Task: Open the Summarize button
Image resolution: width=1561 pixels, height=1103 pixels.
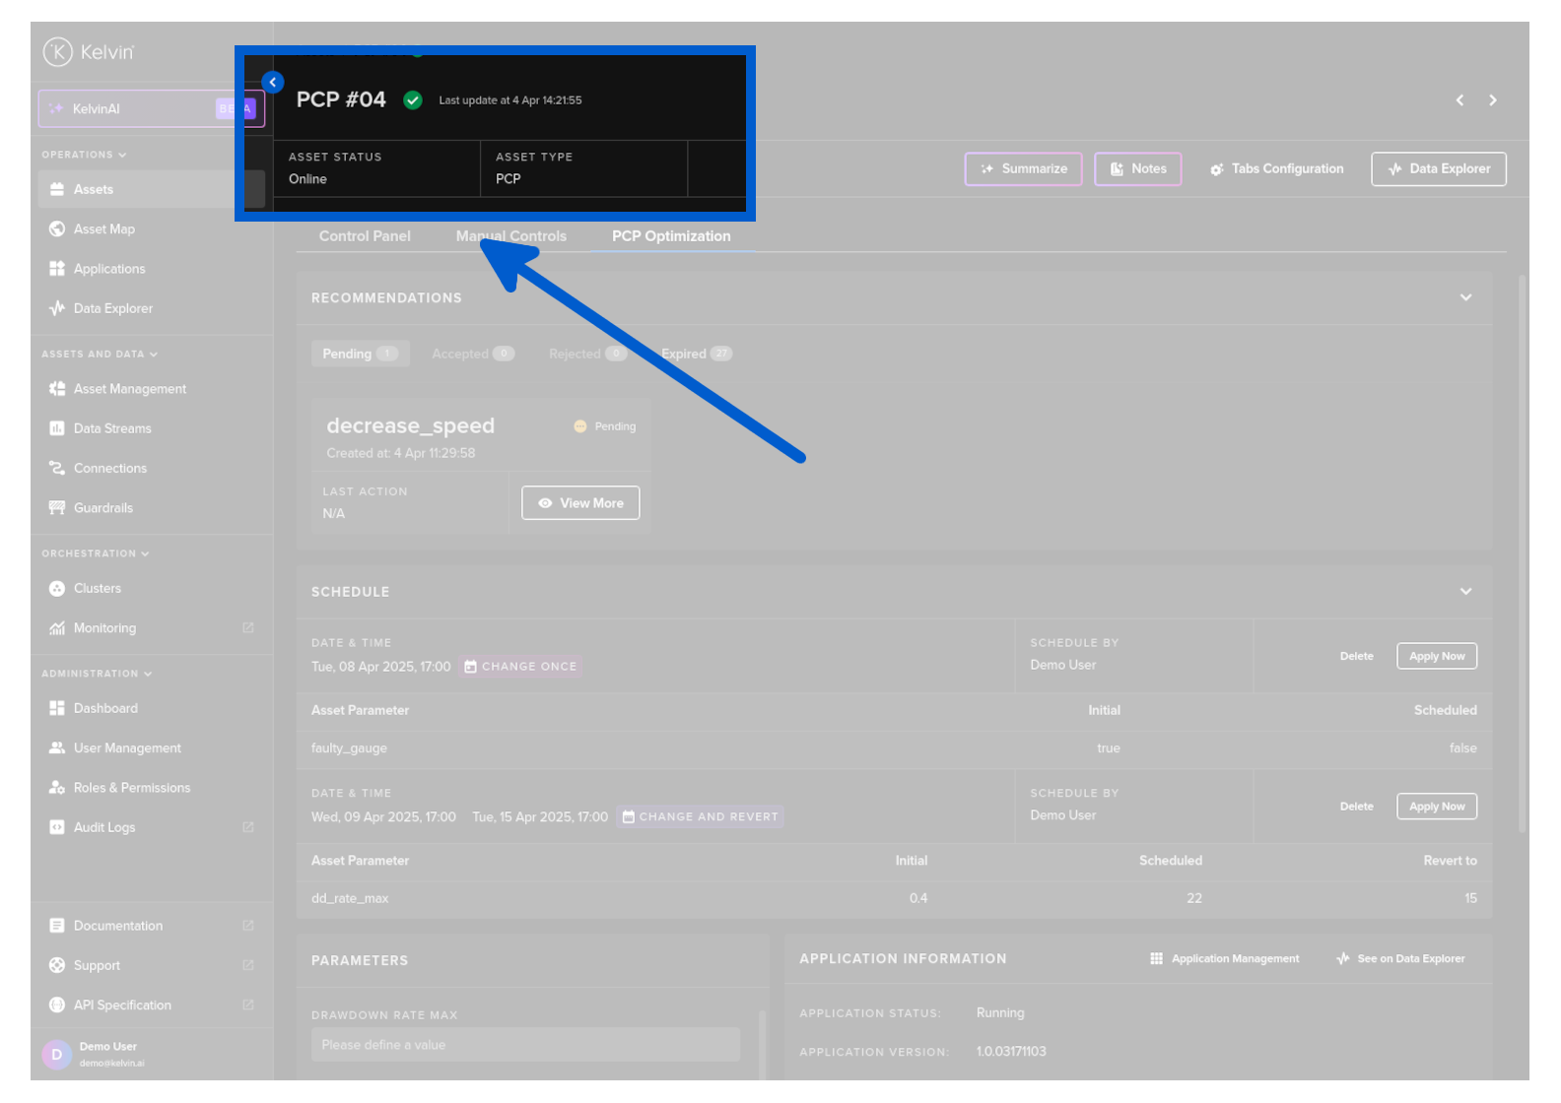Action: 1023,169
